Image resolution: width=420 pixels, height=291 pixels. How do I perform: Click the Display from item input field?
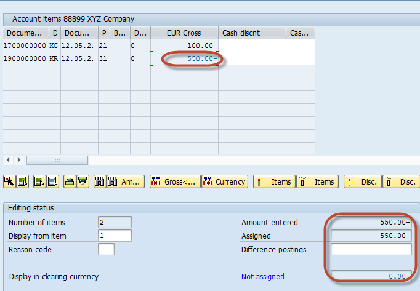[x=115, y=236]
